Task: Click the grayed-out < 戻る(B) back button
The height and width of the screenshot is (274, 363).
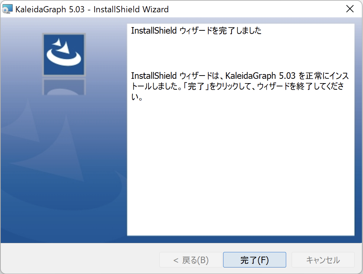Action: (191, 260)
